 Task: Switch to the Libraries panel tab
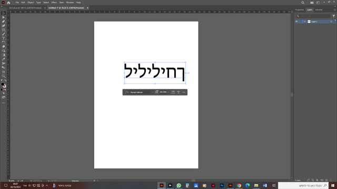tap(319, 10)
